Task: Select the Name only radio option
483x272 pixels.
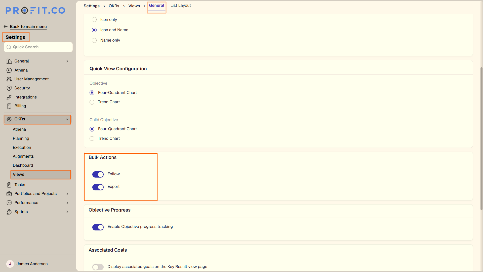Action: tap(94, 40)
